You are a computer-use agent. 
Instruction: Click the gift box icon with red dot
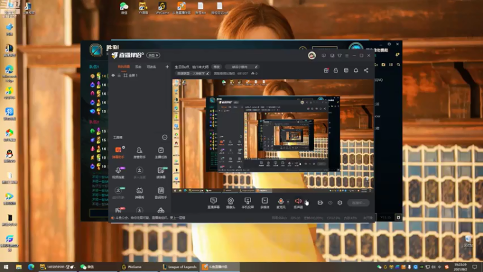tap(326, 70)
